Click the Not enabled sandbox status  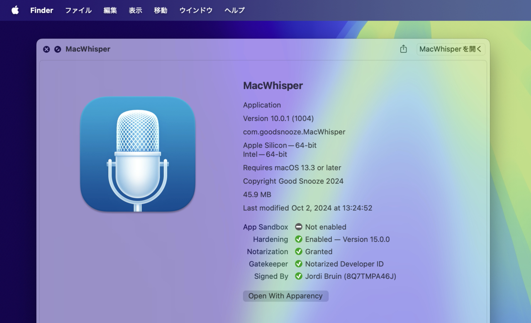[x=326, y=227]
